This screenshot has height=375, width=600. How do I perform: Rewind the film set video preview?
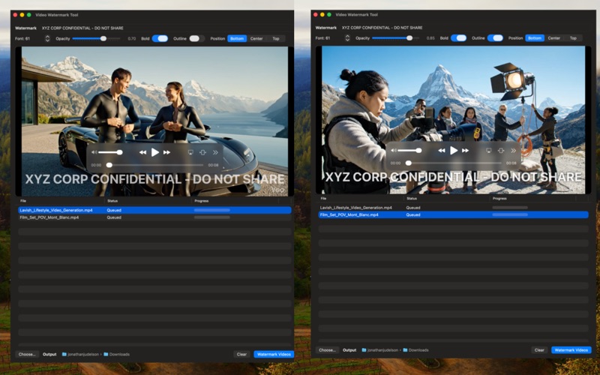click(442, 151)
